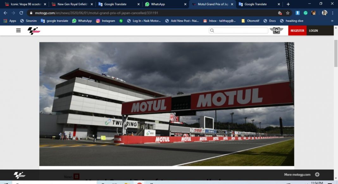Click the LOGIN link

click(x=313, y=30)
